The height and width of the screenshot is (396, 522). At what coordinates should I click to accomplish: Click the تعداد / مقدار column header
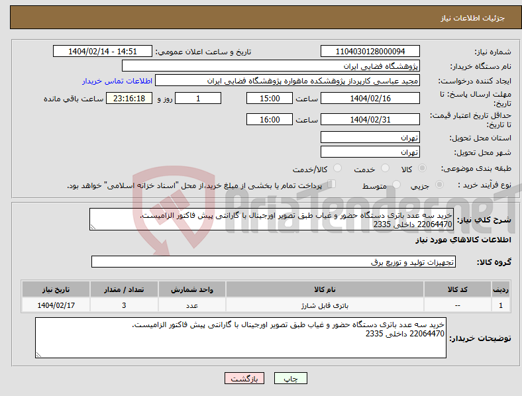(124, 289)
